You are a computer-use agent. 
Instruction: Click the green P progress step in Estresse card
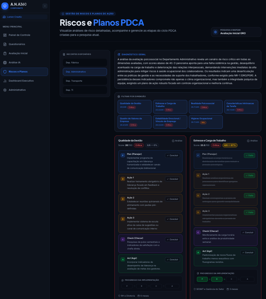(x=202, y=279)
